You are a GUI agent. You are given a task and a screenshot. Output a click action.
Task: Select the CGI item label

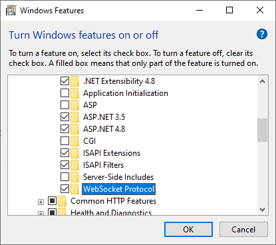pyautogui.click(x=89, y=141)
